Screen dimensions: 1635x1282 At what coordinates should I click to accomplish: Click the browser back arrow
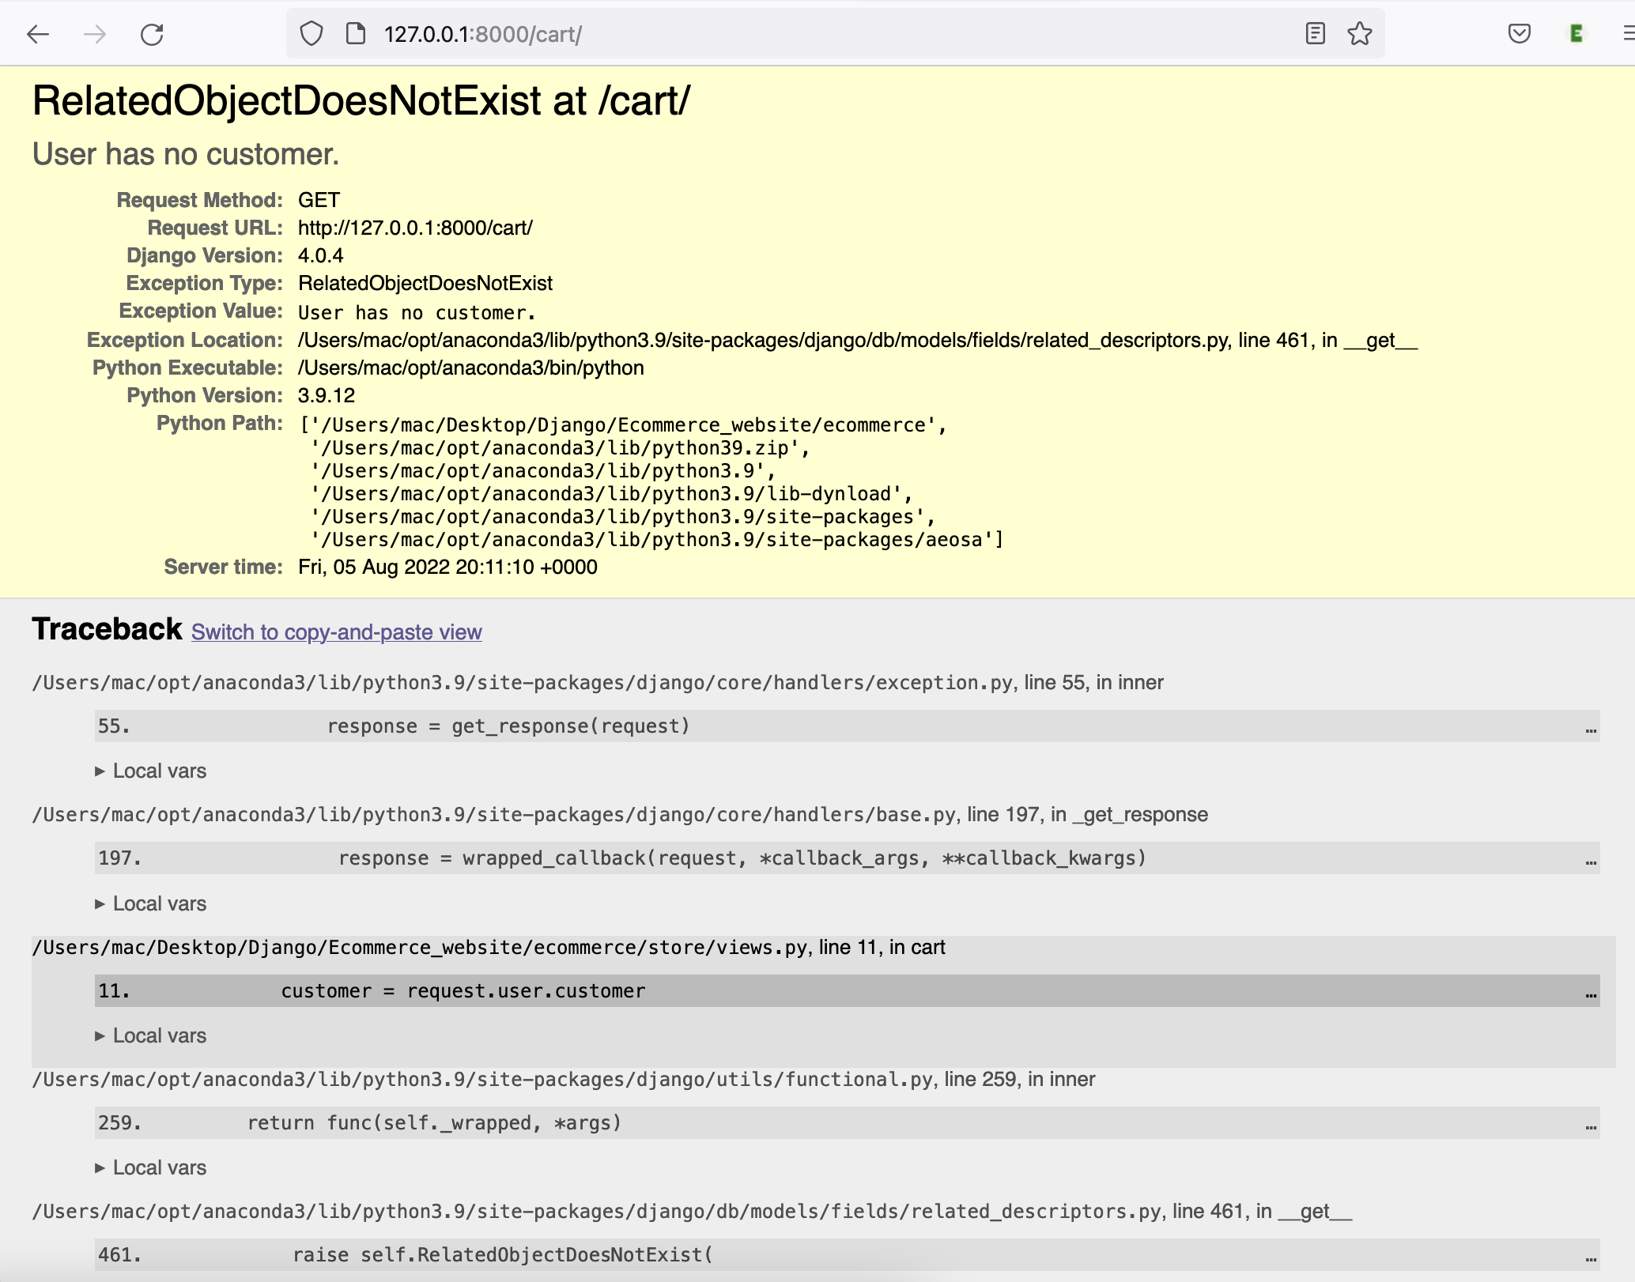[38, 34]
